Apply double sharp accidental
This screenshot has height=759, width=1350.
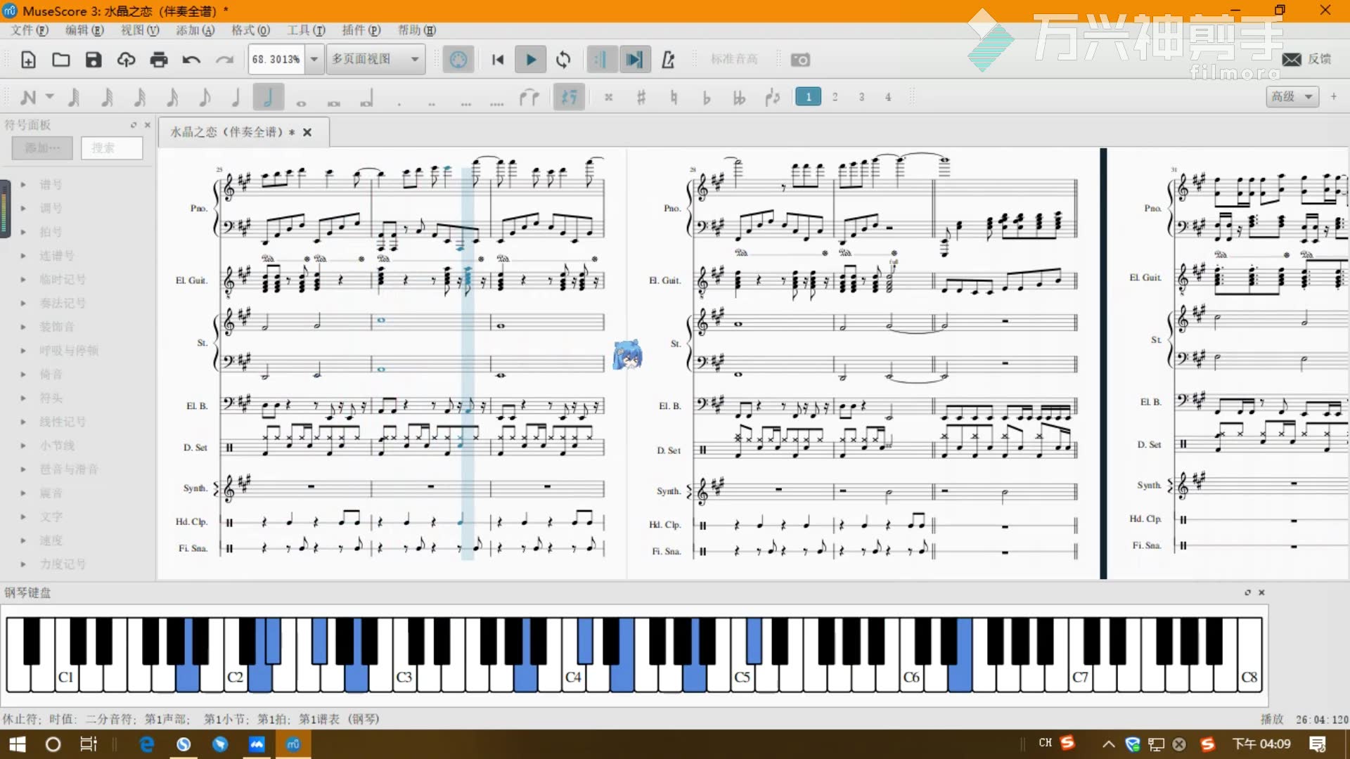click(x=609, y=97)
